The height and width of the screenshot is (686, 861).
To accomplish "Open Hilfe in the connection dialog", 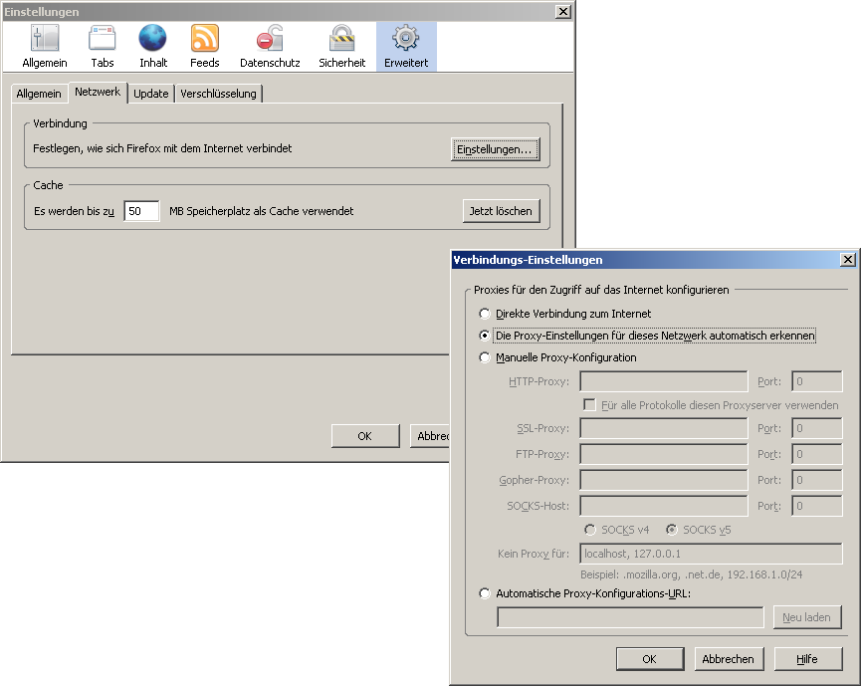I will (807, 659).
